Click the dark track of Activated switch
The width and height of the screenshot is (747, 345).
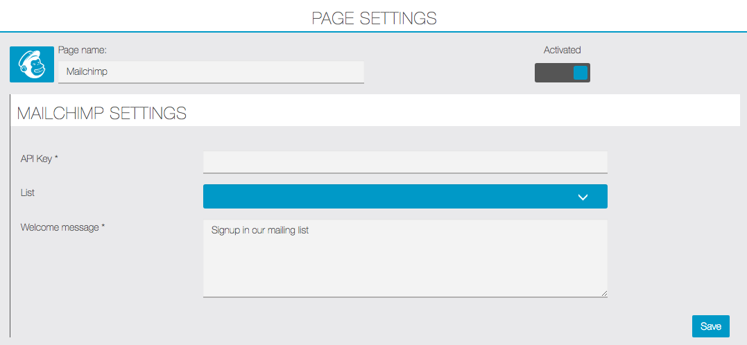coord(553,73)
